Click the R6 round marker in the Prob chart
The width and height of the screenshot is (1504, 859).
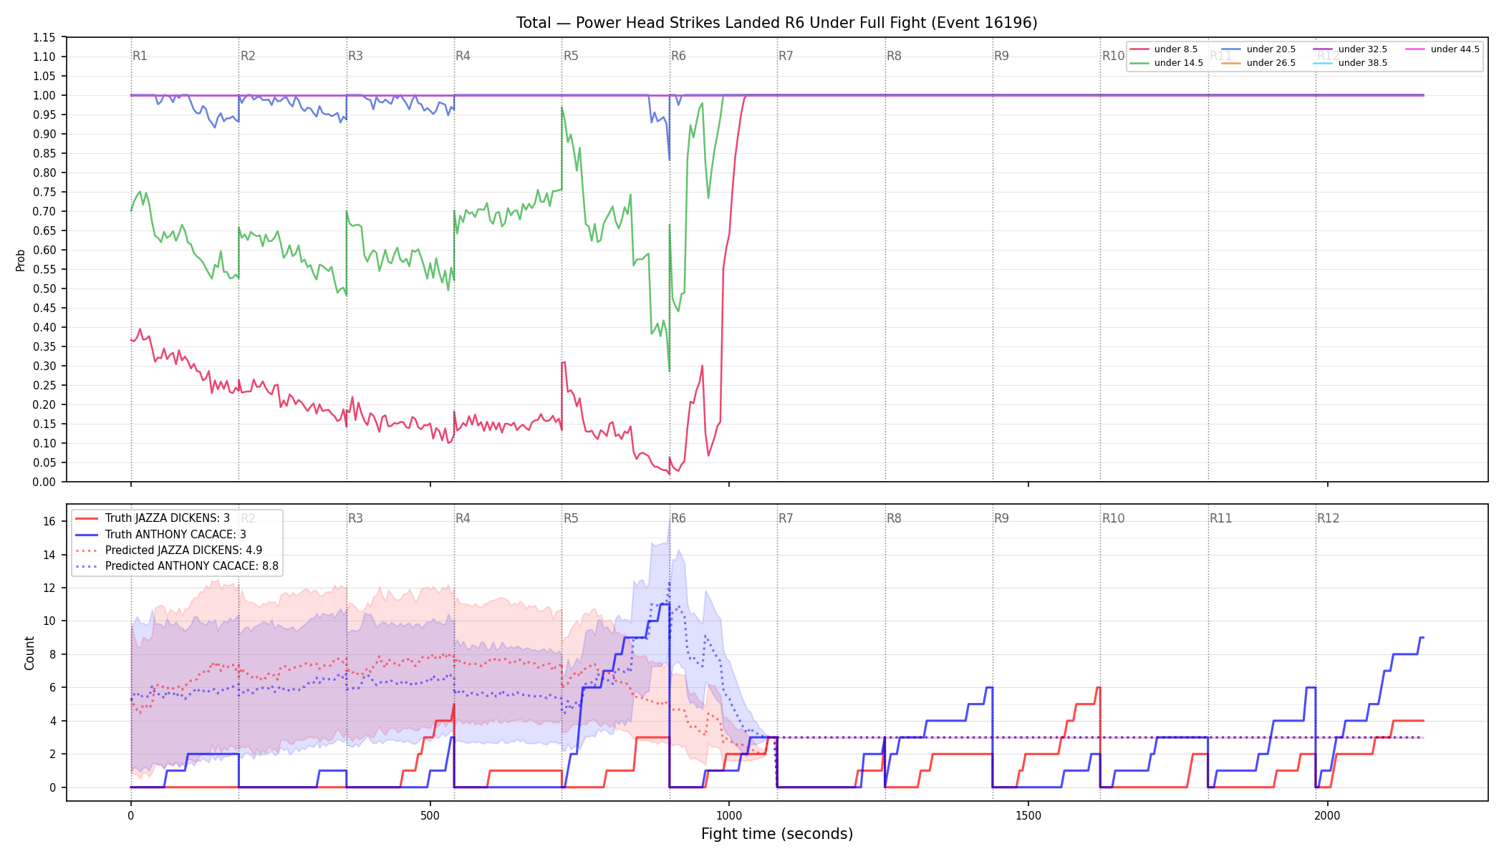pyautogui.click(x=678, y=56)
